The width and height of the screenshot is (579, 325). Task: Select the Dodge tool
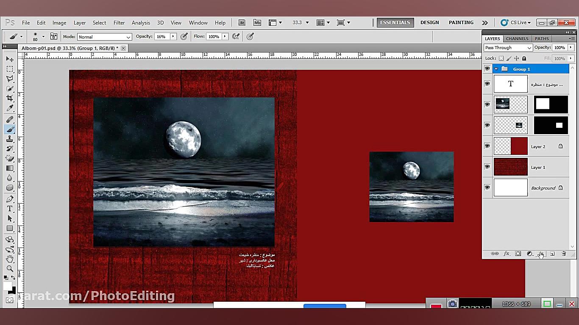pos(10,188)
